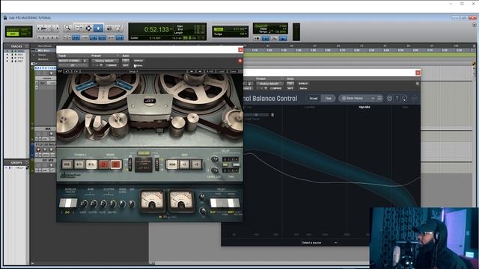Select the Trim tool in the Pro Tools toolbar
Image resolution: width=479 pixels, height=269 pixels.
pos(79,28)
